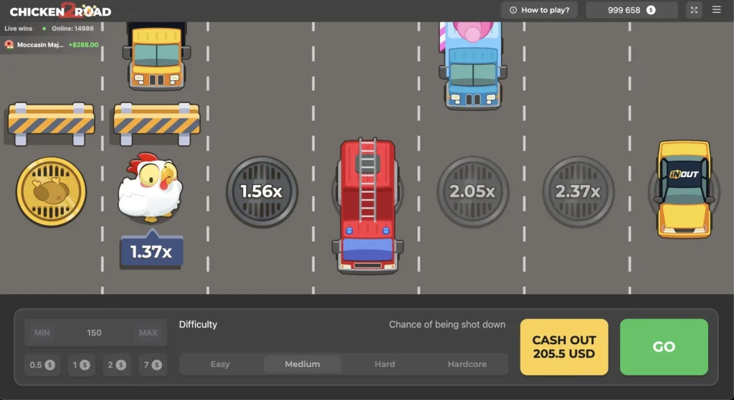Cash out 205.5 USD
This screenshot has width=734, height=400.
coord(564,347)
